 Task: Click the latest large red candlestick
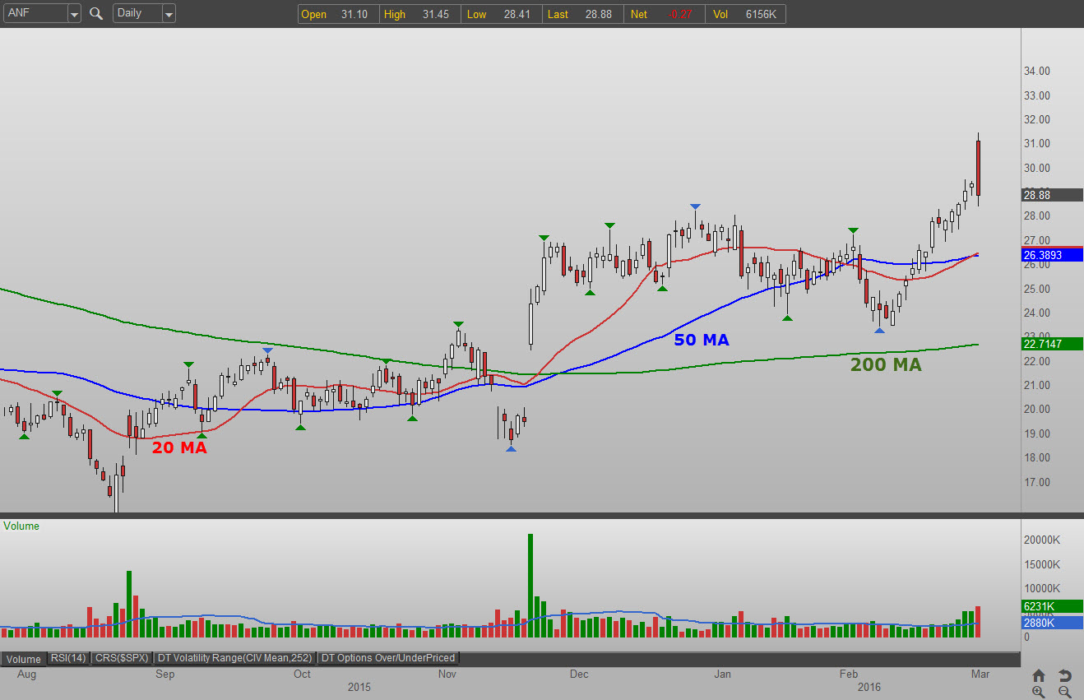[x=978, y=168]
